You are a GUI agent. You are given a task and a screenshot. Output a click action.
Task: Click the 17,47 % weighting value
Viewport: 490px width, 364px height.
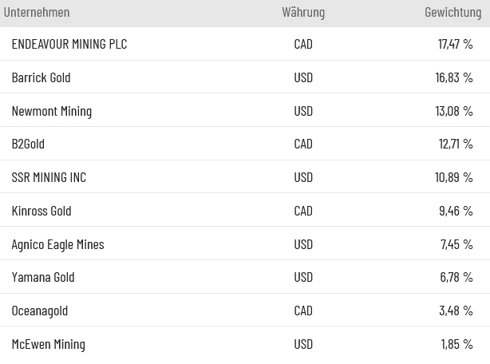pyautogui.click(x=455, y=44)
